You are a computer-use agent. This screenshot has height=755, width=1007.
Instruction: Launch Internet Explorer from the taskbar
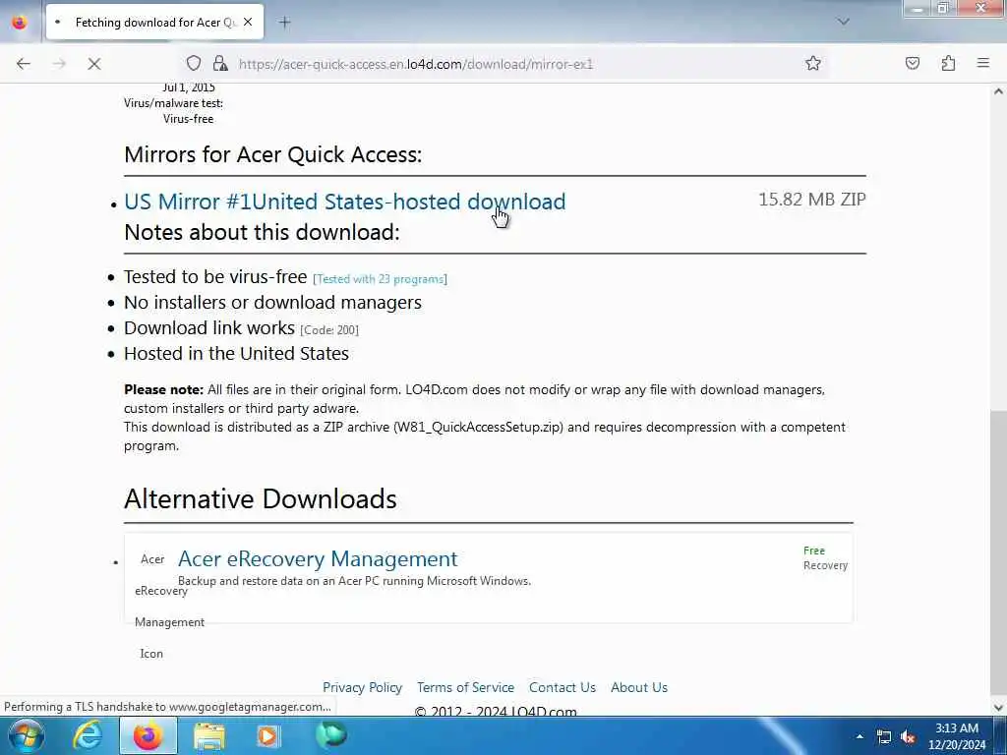coord(88,735)
